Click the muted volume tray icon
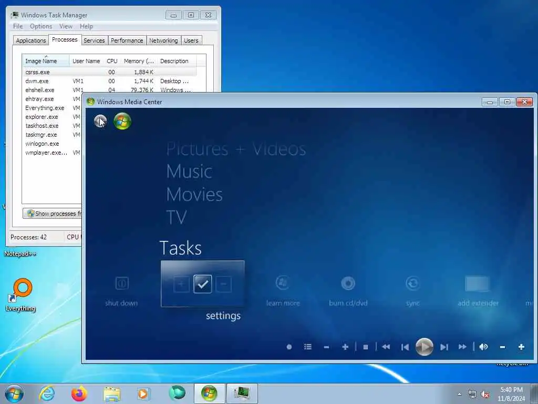Screen dimensions: 538x404 [485, 395]
